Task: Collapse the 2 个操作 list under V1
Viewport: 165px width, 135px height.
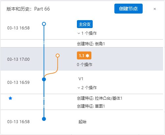Action: 87,88
